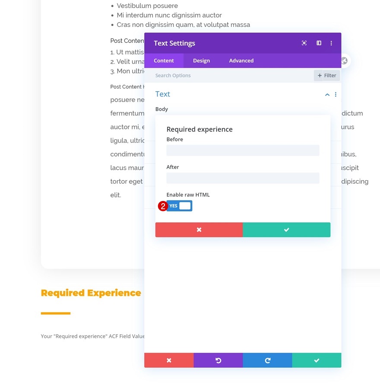Select the Content tab
The height and width of the screenshot is (386, 380).
(x=164, y=61)
